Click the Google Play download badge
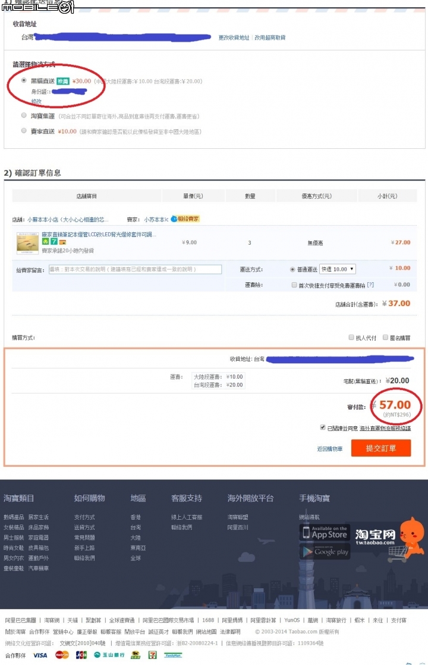 pyautogui.click(x=325, y=551)
